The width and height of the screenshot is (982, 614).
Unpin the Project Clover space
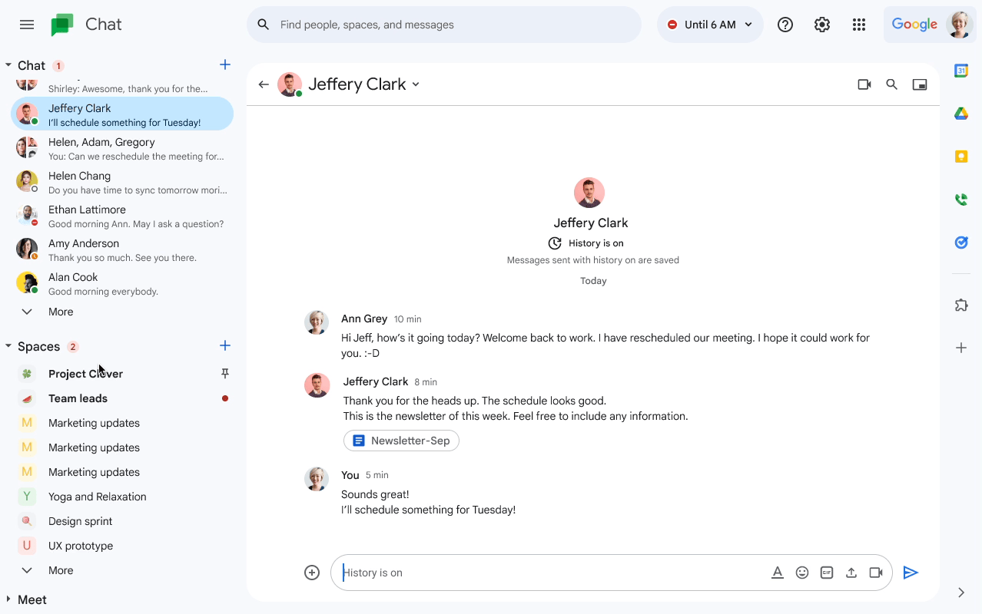[x=224, y=373]
